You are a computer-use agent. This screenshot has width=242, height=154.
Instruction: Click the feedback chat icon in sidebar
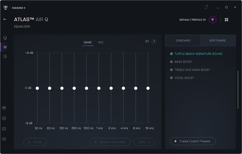(x=4, y=139)
